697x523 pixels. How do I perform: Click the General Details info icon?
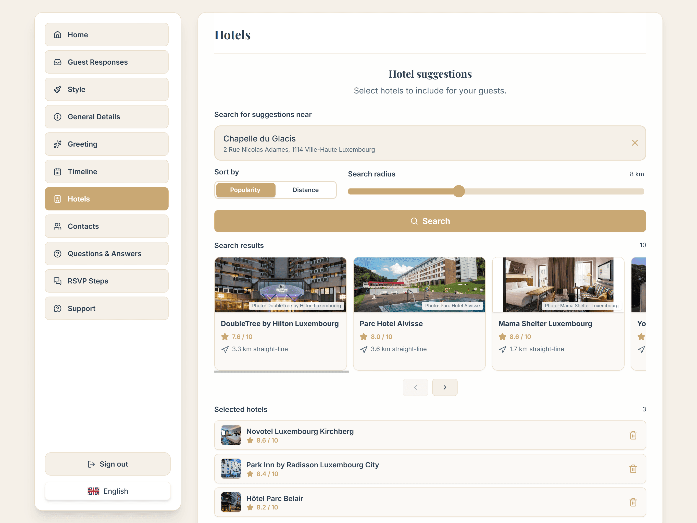[x=57, y=117]
